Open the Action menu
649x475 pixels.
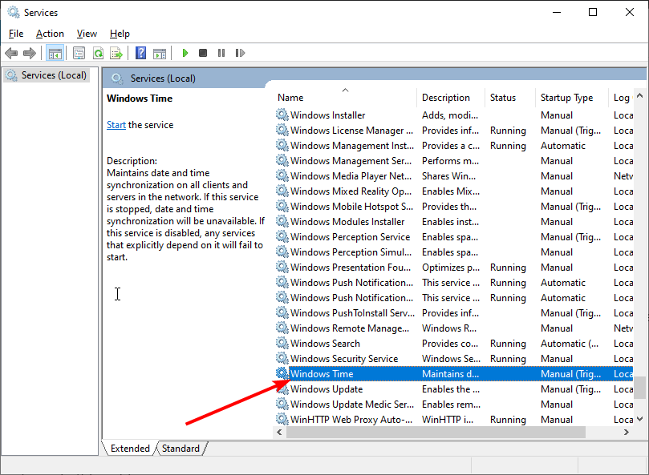(50, 34)
